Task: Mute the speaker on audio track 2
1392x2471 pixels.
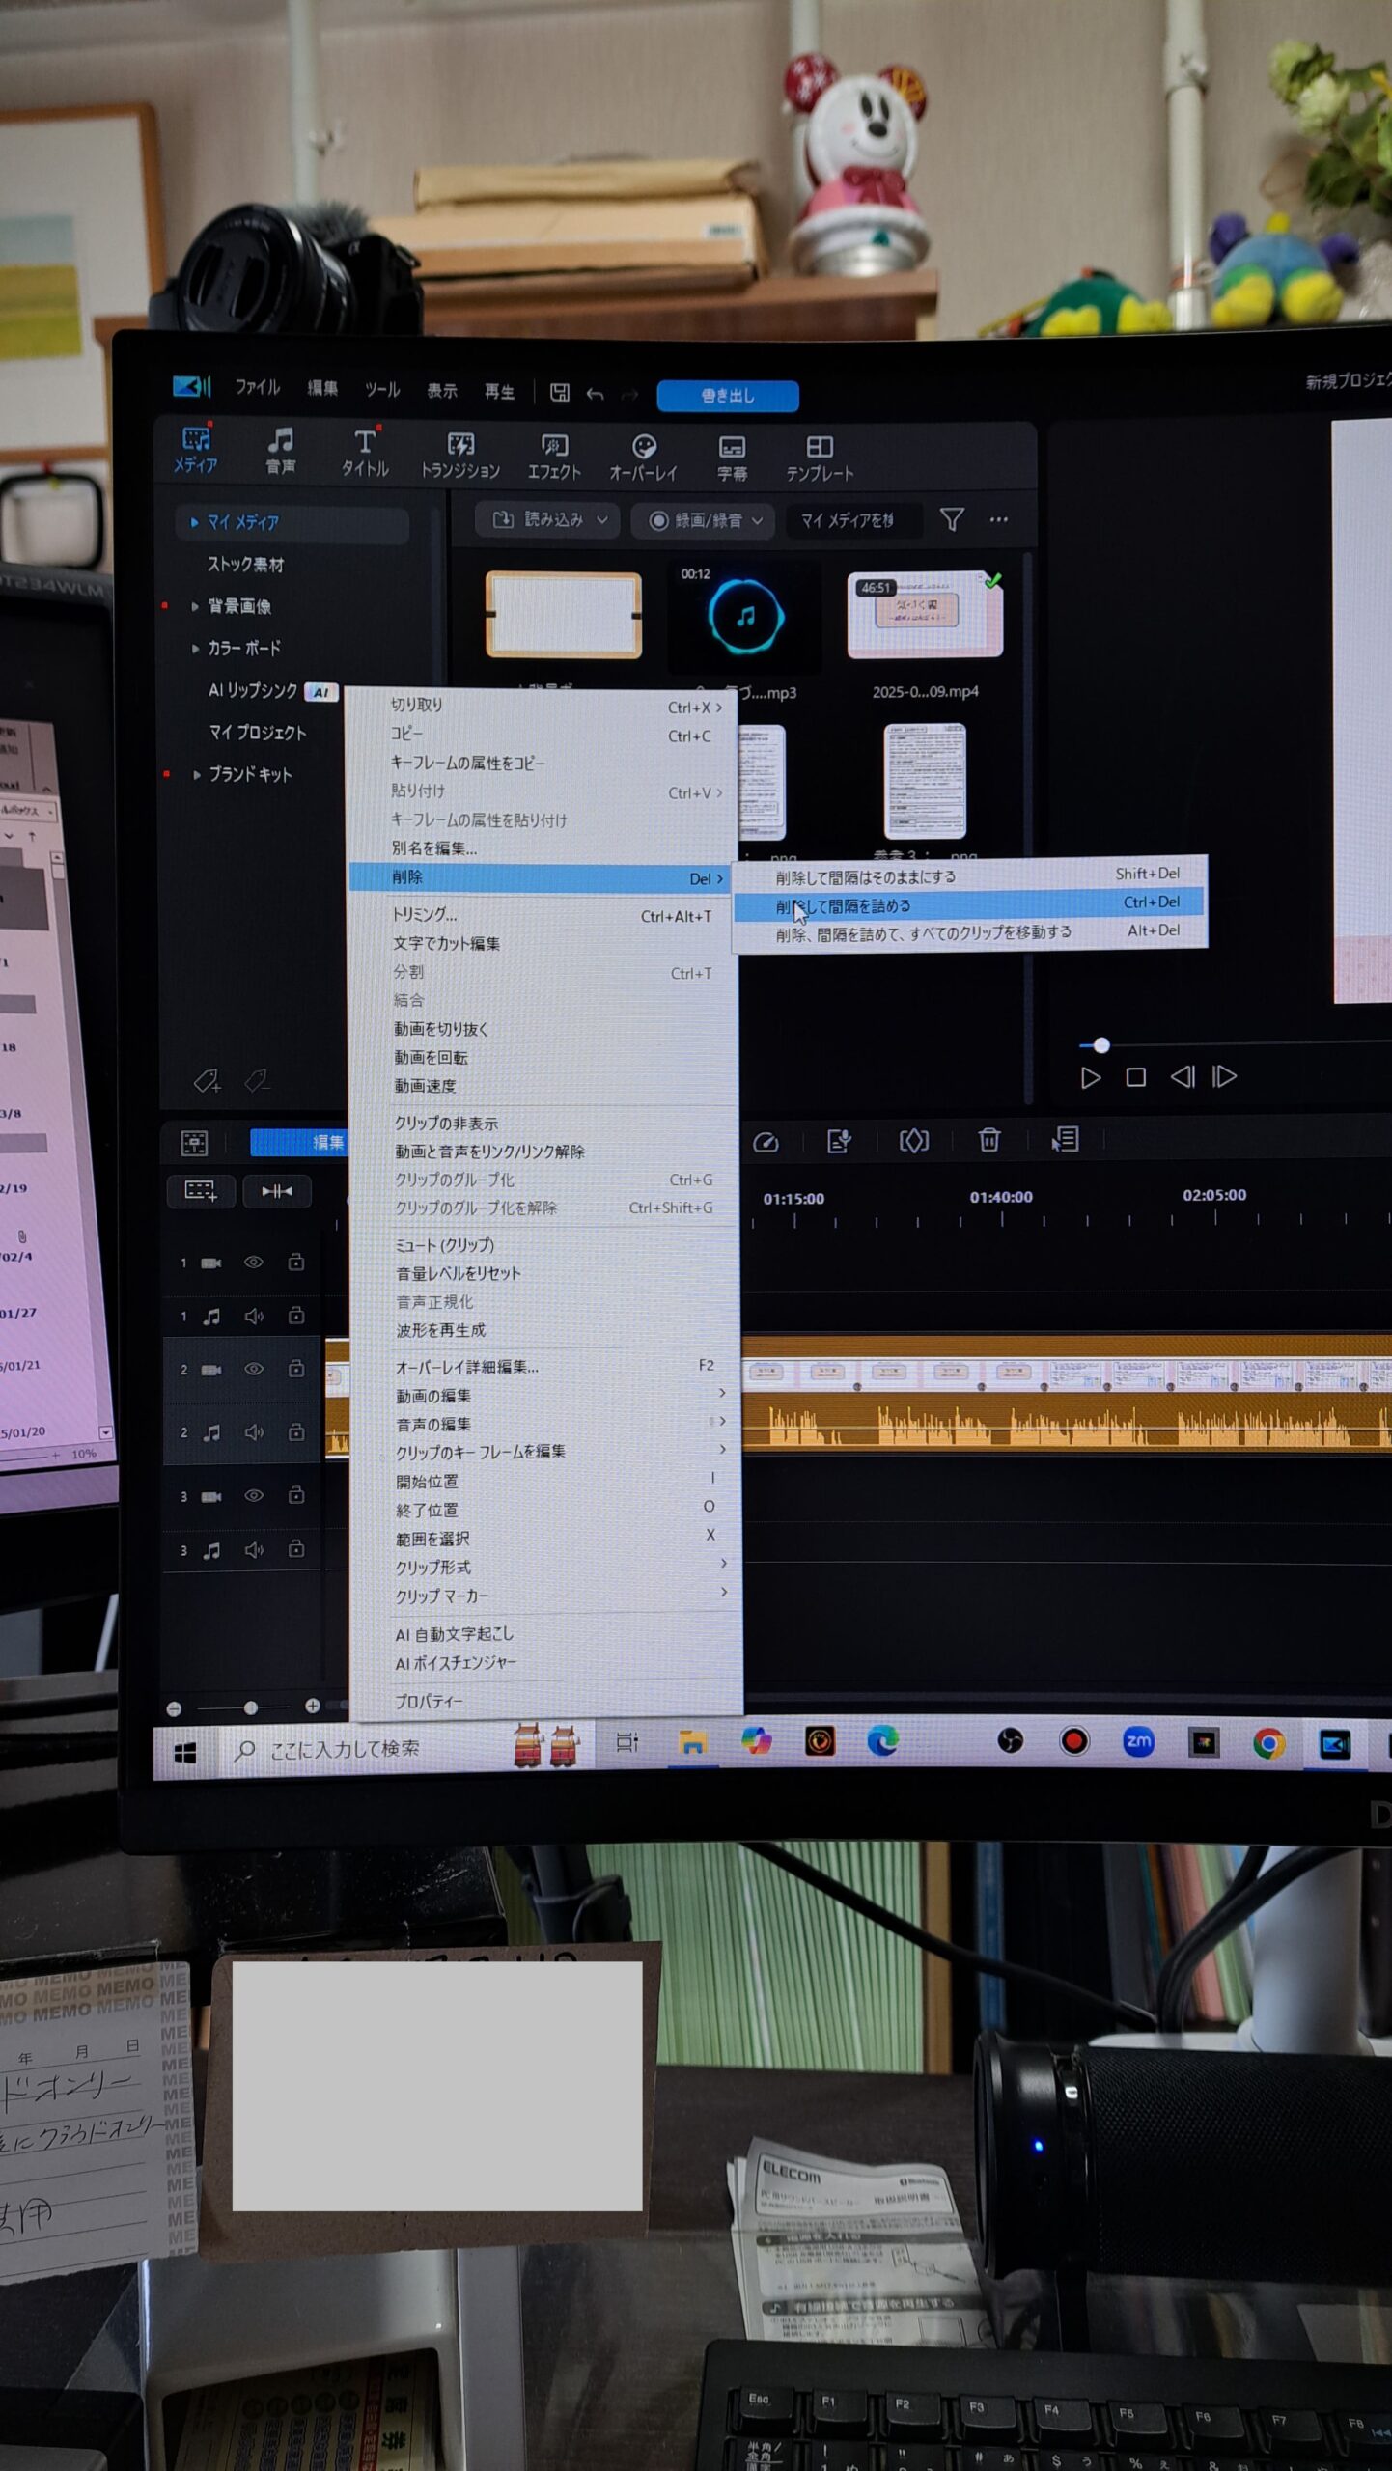Action: (x=254, y=1432)
